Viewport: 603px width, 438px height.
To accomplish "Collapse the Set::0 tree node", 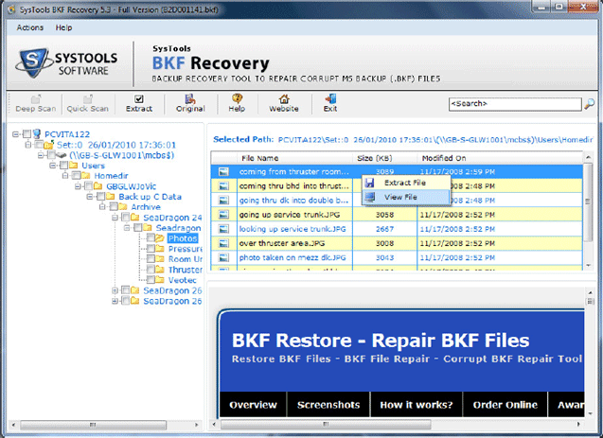I will pyautogui.click(x=27, y=145).
